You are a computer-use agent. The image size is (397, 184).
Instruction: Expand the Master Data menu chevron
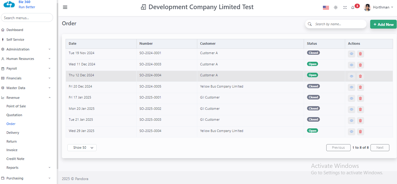[x=50, y=88]
